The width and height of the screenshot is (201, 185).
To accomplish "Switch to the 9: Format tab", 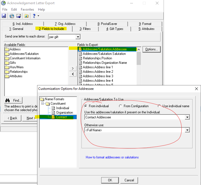I will click(145, 24).
